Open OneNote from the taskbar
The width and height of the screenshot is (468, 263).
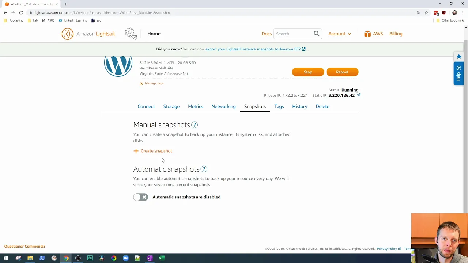point(149,258)
